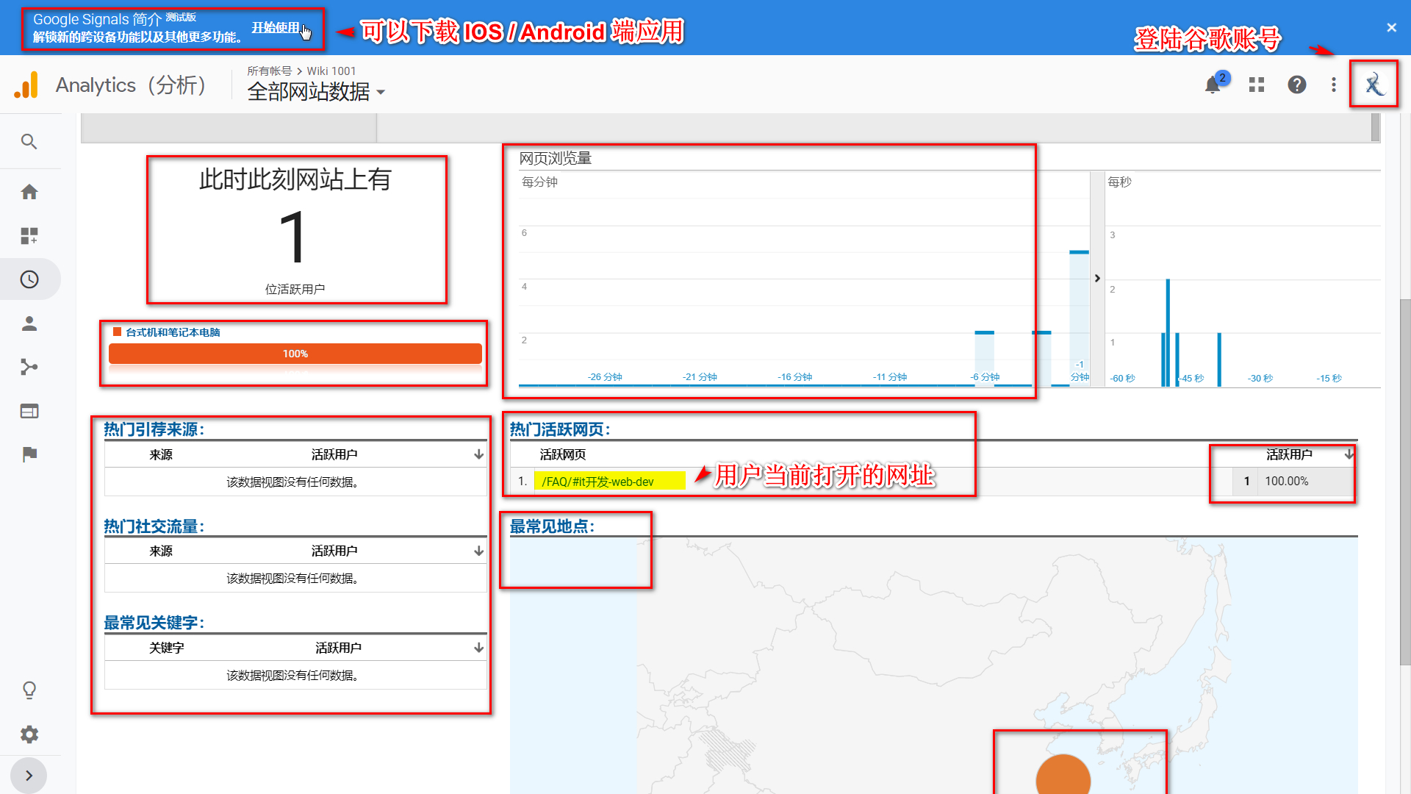Screen dimensions: 1411x794
Task: Open Conversions flag icon
Action: (29, 454)
